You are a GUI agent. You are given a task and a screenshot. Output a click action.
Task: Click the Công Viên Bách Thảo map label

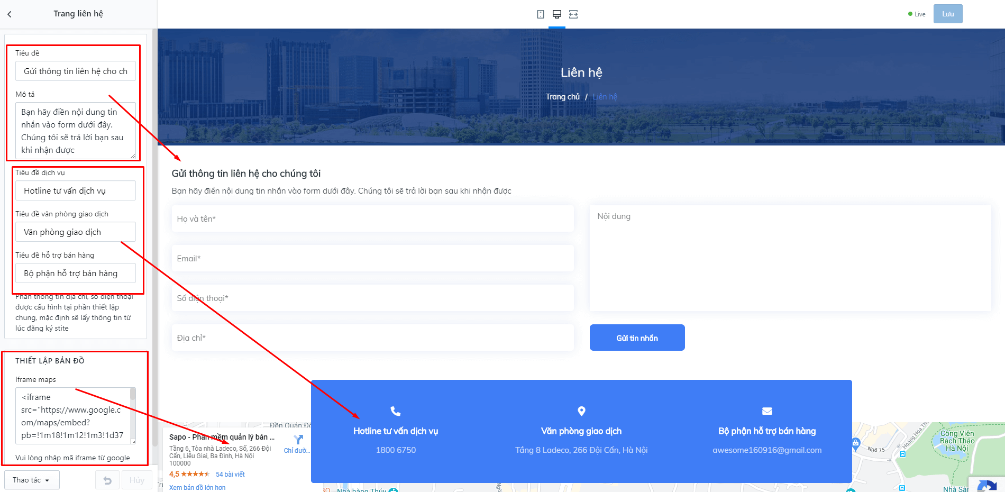pos(957,441)
